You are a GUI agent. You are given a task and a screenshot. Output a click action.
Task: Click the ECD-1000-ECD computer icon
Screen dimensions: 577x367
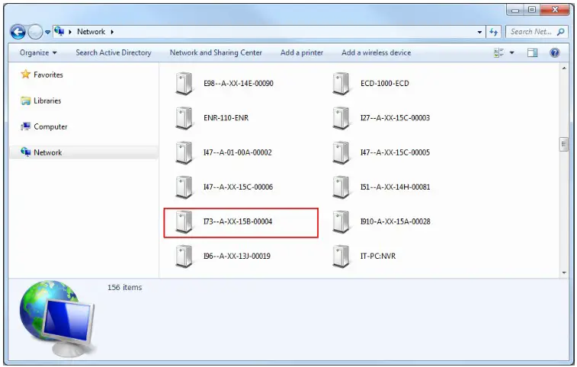point(341,84)
